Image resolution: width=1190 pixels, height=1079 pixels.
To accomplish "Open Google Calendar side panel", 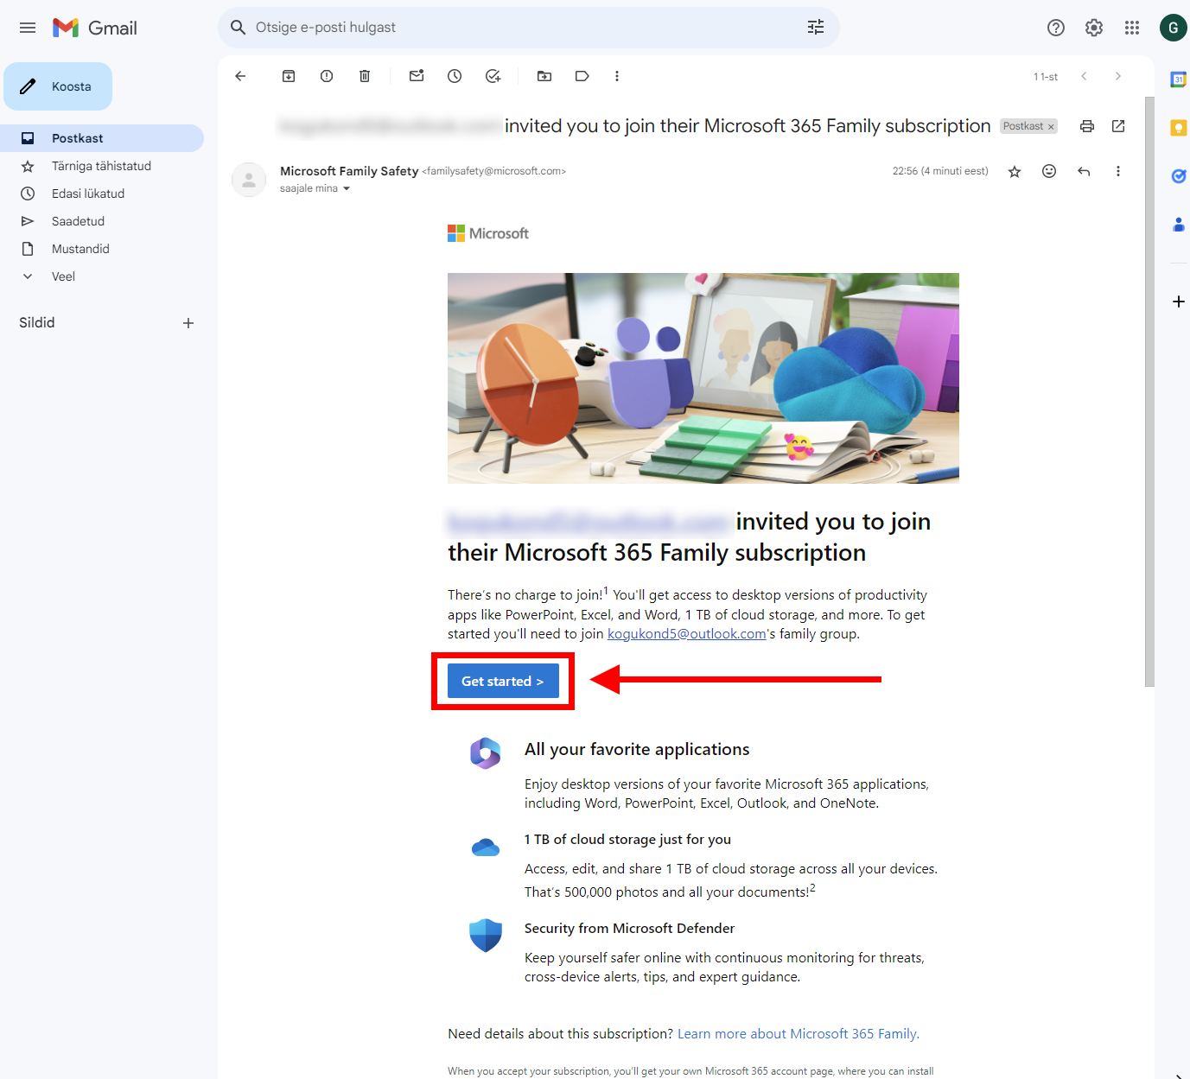I will pyautogui.click(x=1178, y=79).
